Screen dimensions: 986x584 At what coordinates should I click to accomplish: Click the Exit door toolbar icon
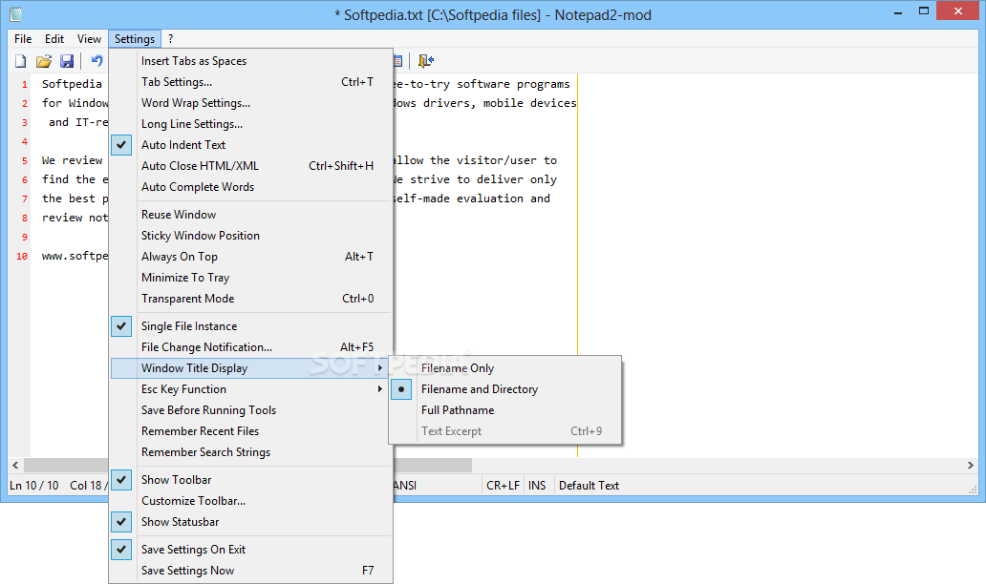(x=426, y=61)
